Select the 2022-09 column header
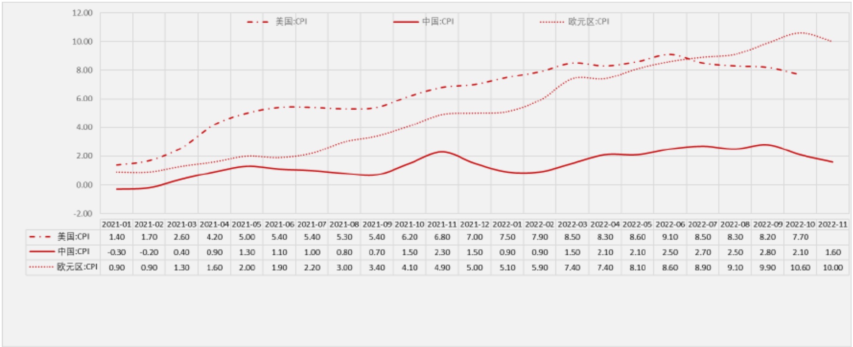Image resolution: width=853 pixels, height=347 pixels. tap(768, 224)
